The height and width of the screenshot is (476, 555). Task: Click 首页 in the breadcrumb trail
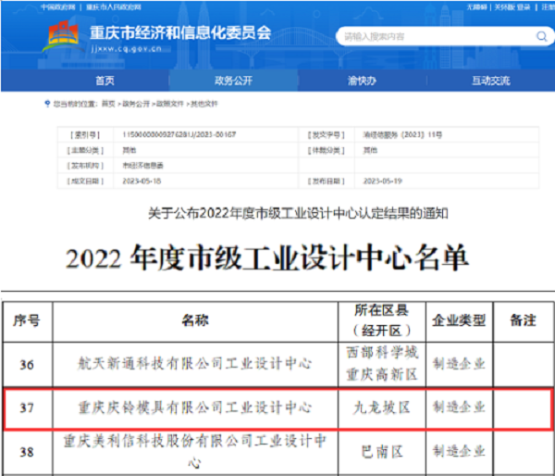pyautogui.click(x=108, y=104)
